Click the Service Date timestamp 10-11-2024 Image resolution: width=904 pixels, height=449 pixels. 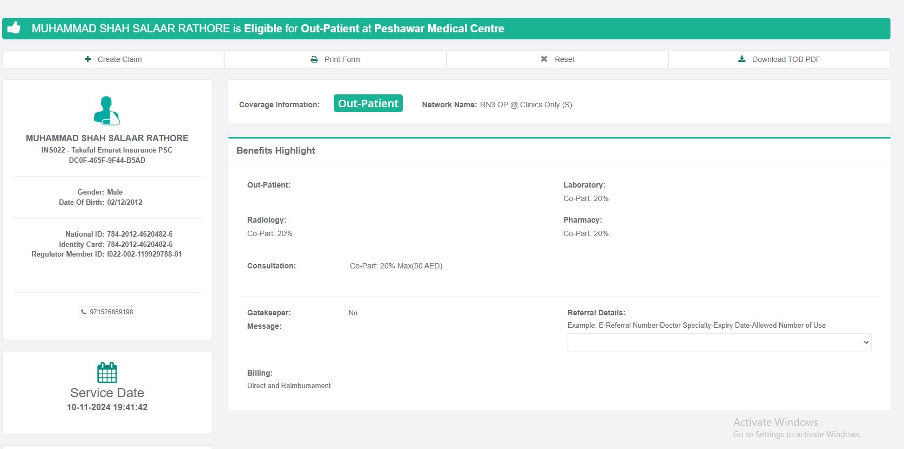tap(107, 407)
